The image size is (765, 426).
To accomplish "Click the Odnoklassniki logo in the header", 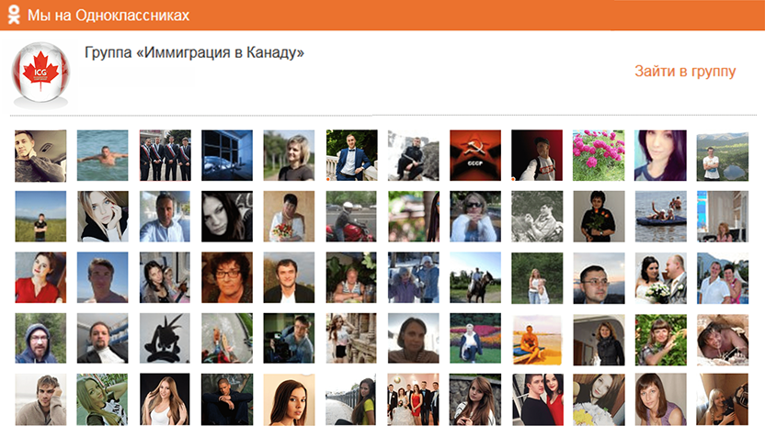I will pyautogui.click(x=13, y=16).
